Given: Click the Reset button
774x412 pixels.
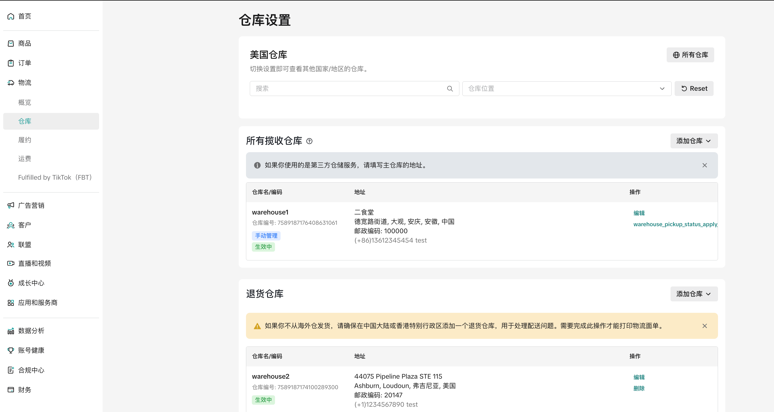Looking at the screenshot, I should coord(694,88).
